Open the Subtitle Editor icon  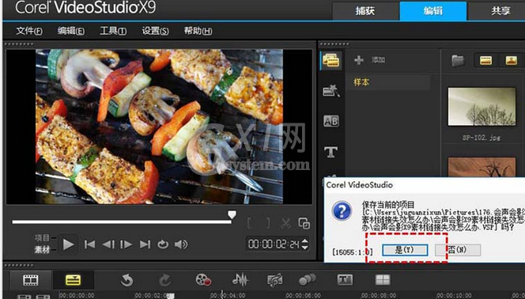point(345,279)
